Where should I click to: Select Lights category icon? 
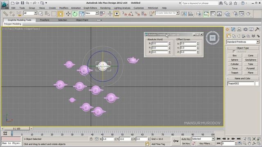(x=239, y=36)
